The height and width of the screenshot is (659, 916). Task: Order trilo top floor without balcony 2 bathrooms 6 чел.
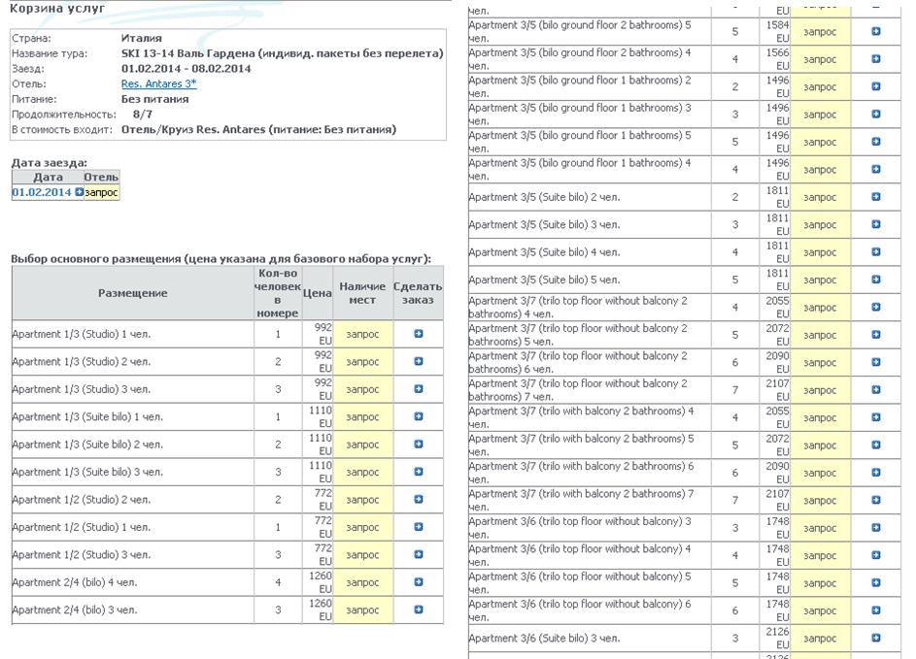(876, 362)
